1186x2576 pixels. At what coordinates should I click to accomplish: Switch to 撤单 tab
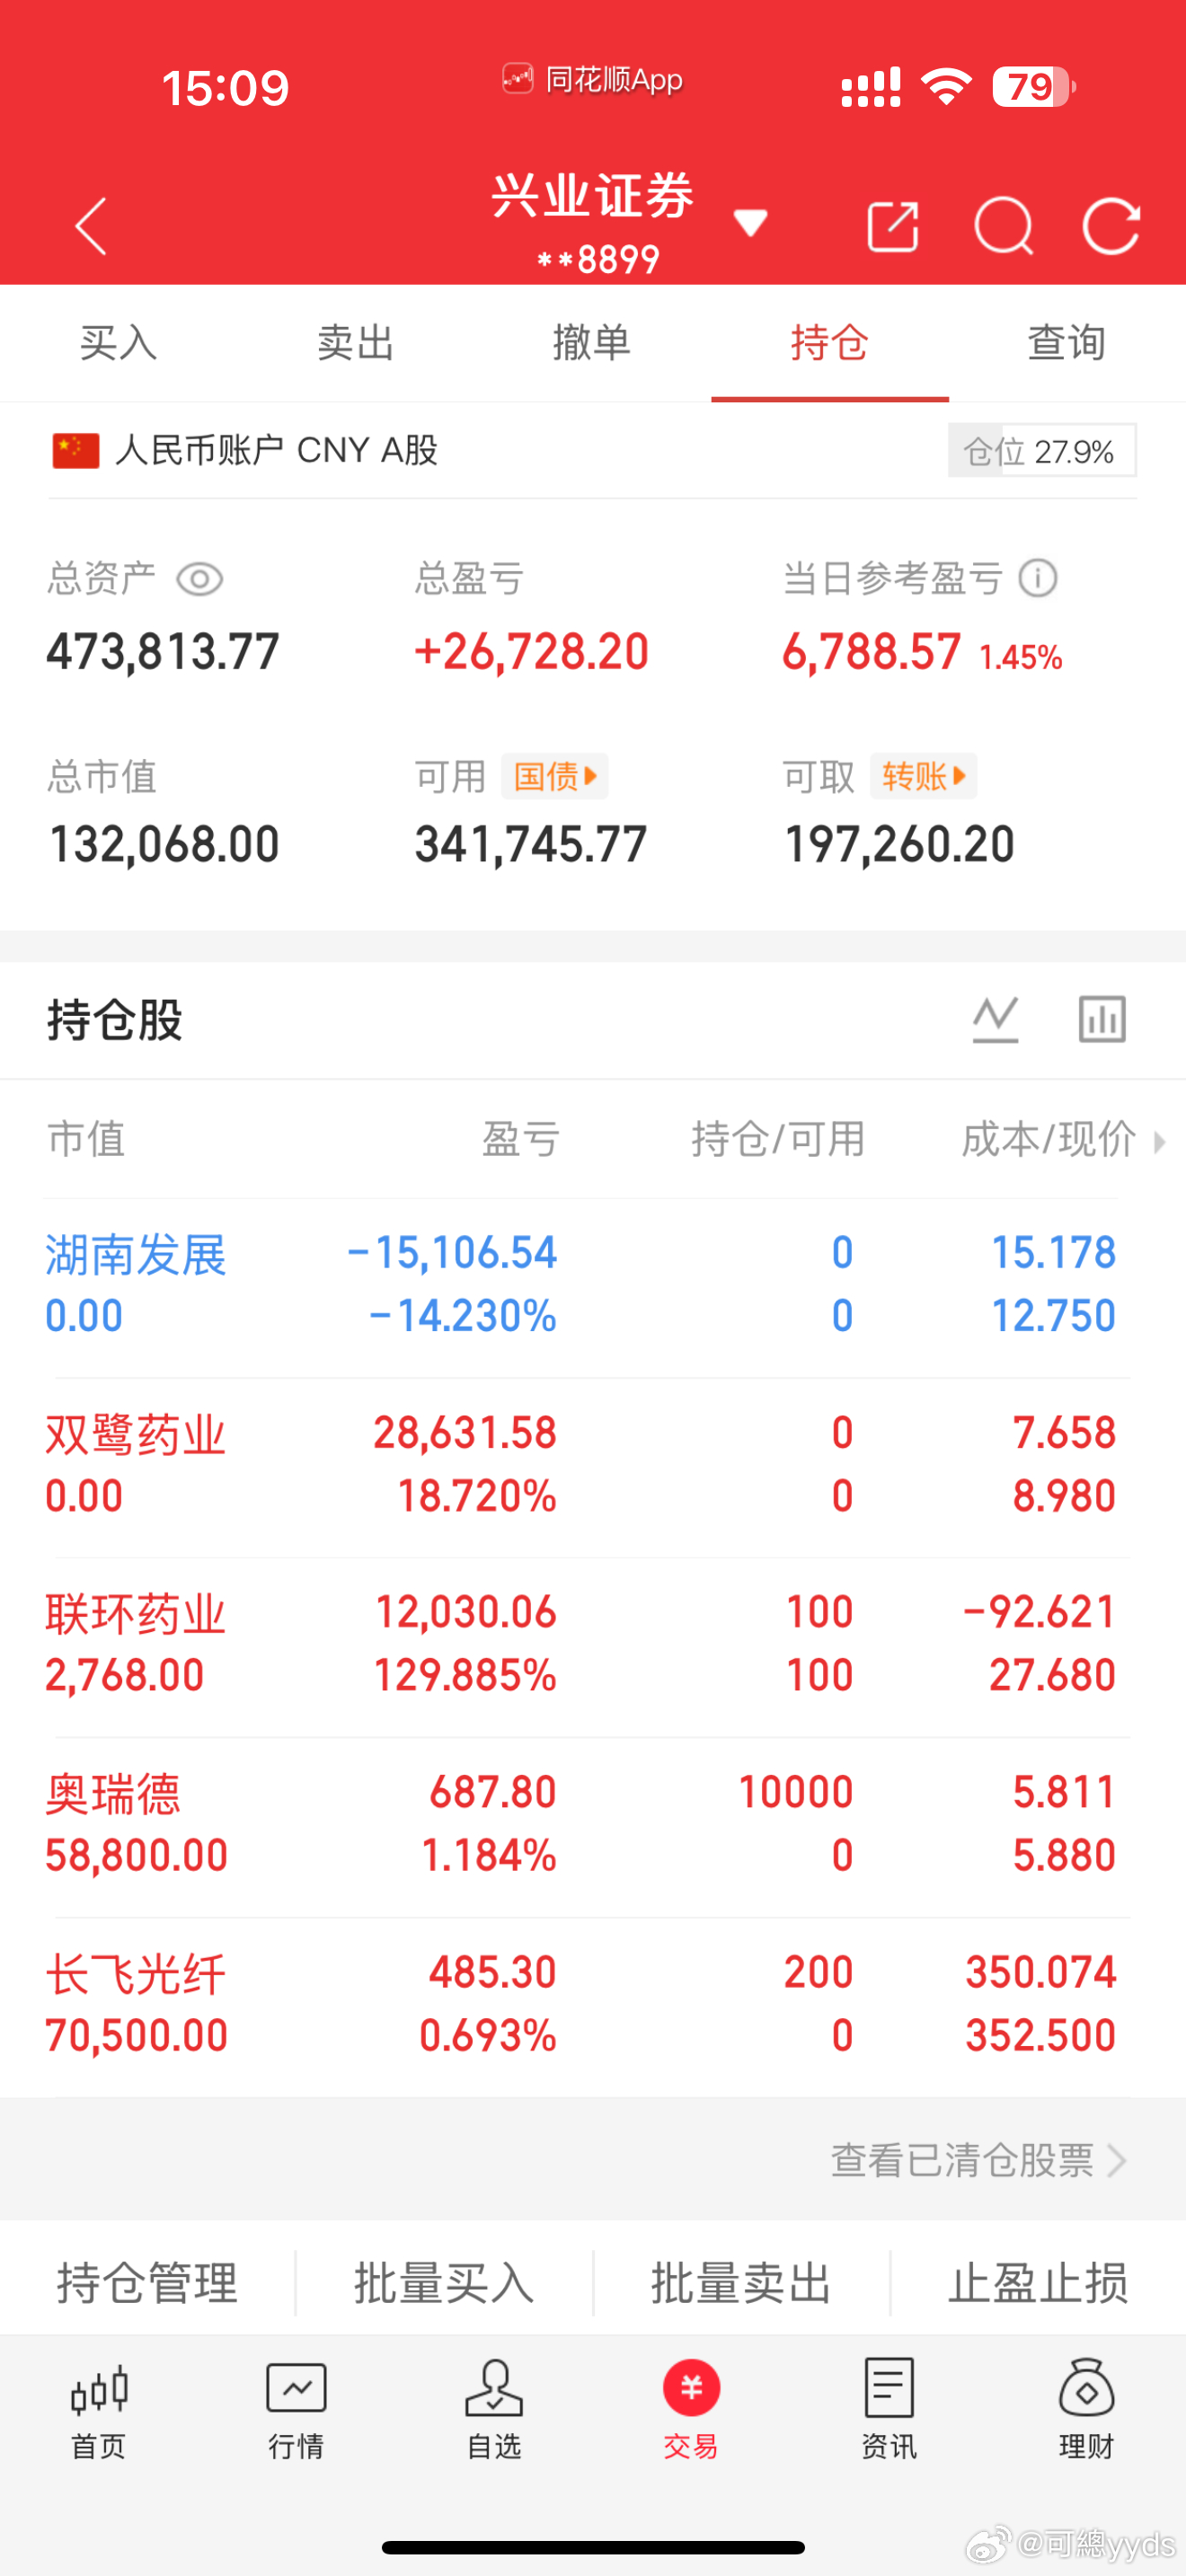click(x=592, y=343)
